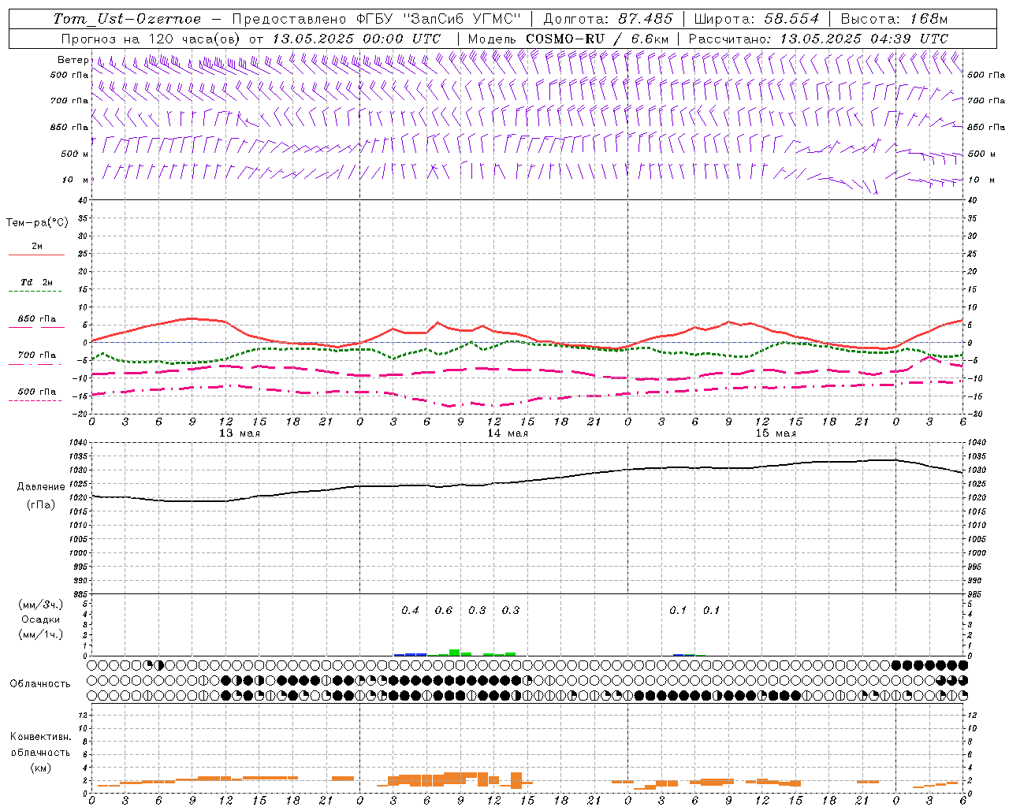This screenshot has height=807, width=1009.
Task: Click the 850 гПа temperature legend label
Action: coord(37,319)
